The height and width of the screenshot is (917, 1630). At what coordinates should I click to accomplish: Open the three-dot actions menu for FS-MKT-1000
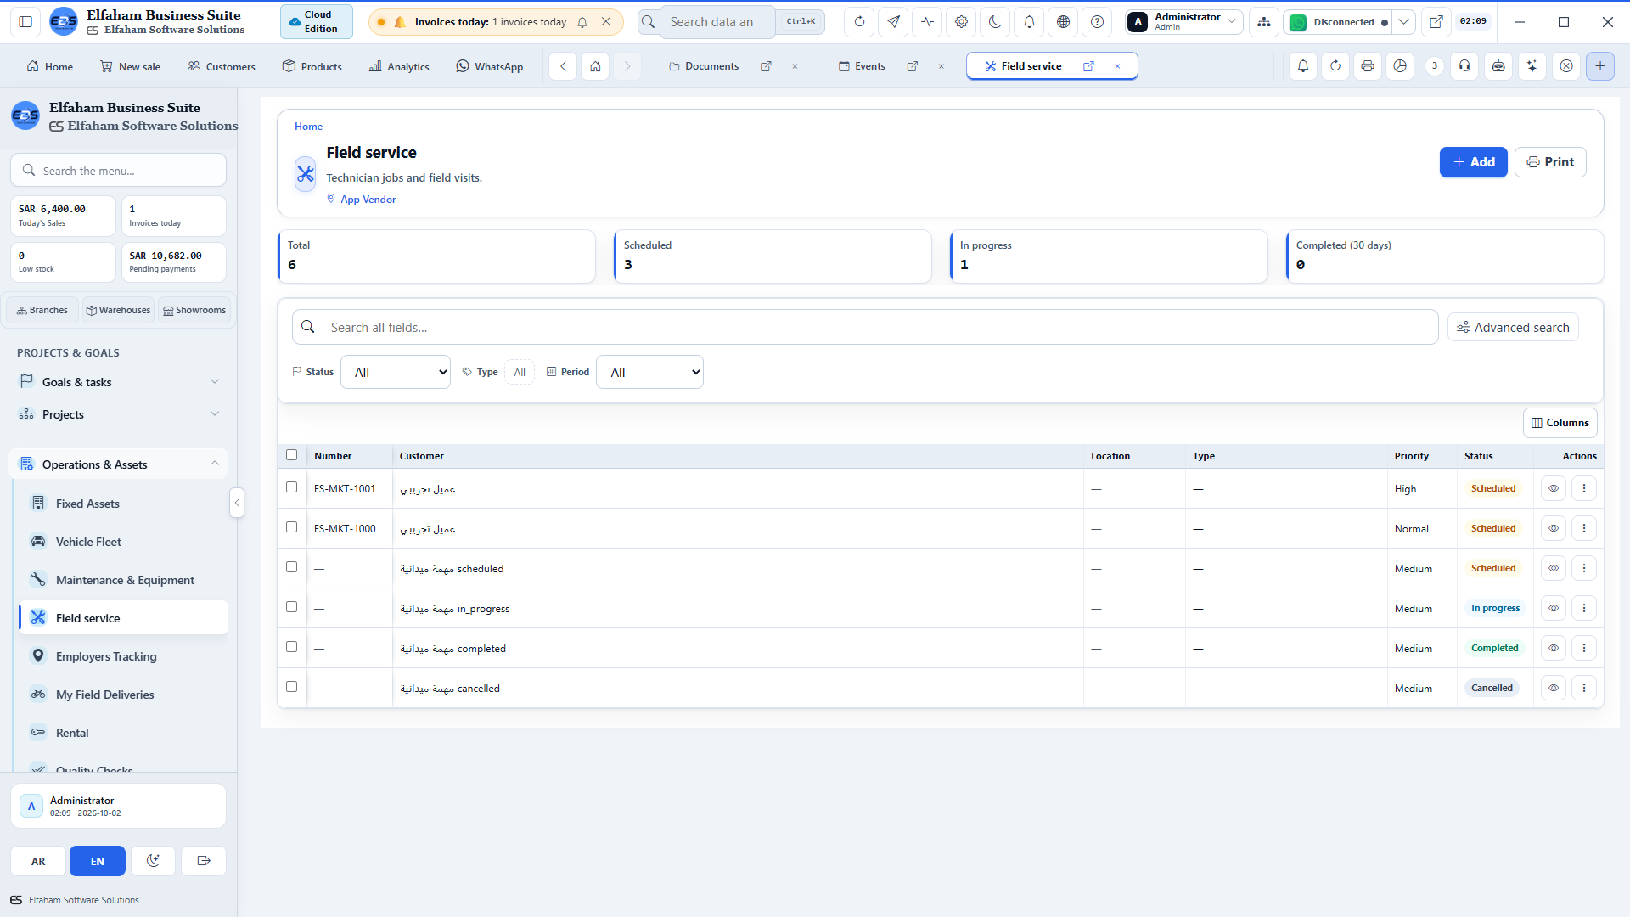point(1584,528)
